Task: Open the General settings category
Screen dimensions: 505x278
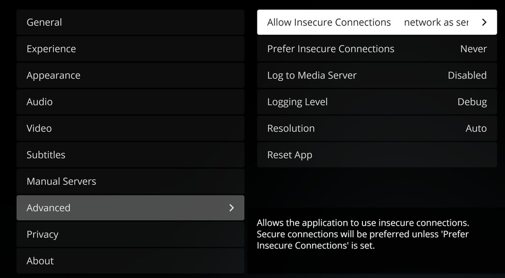Action: pos(130,22)
